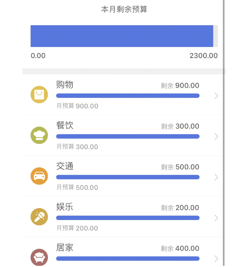
Task: Click the green chef hat dining icon
Action: tap(39, 135)
